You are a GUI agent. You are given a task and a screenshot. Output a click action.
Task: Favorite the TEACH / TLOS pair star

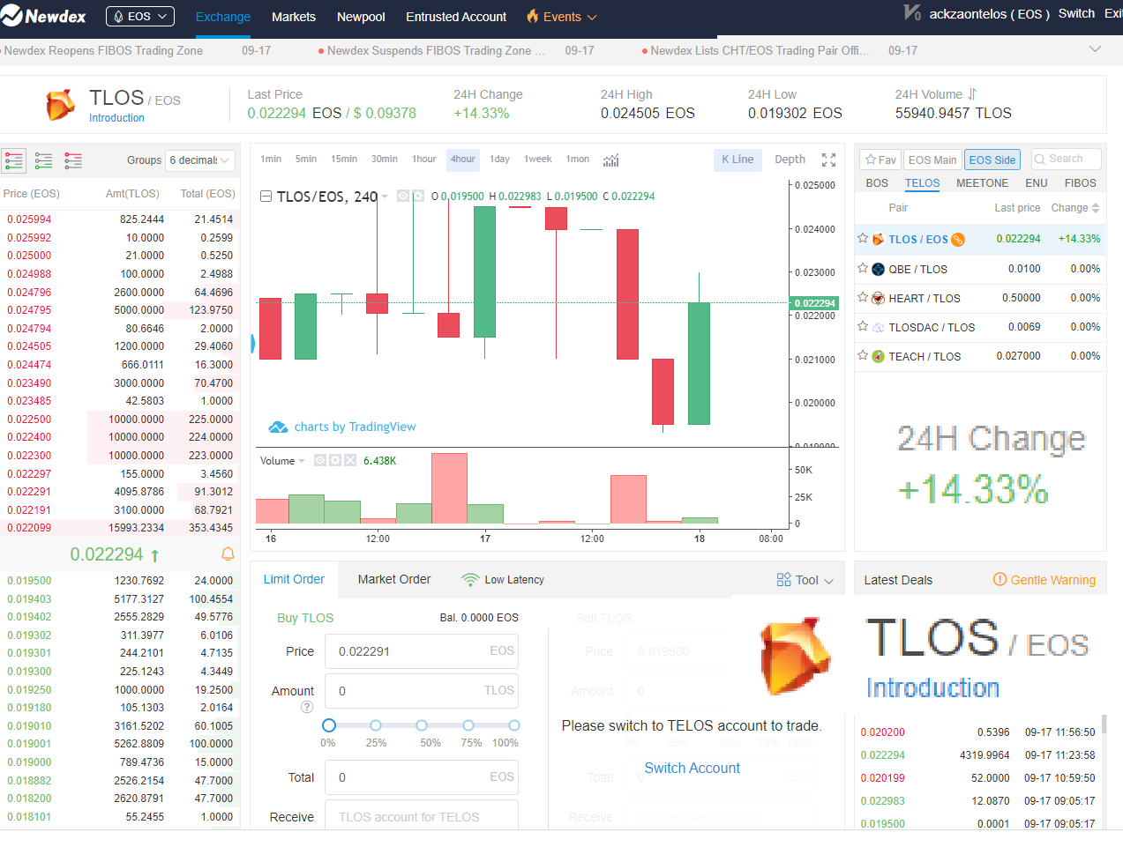coord(863,355)
